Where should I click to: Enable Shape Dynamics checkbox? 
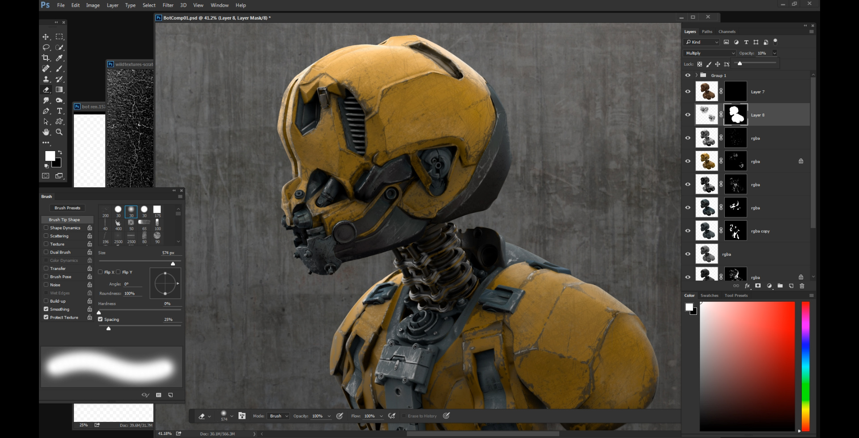(x=46, y=227)
